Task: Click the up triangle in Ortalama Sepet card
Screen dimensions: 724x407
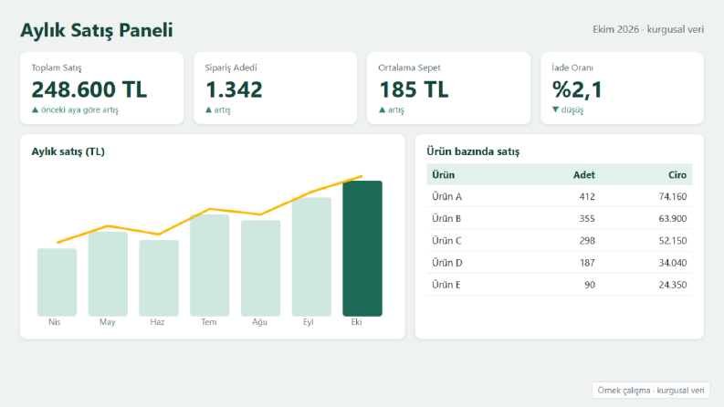Action: (x=382, y=110)
